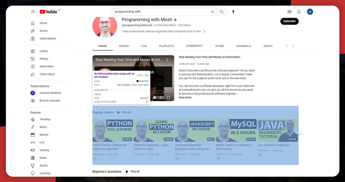
Task: Click the @programmingwithmosh handle
Action: (x=137, y=25)
